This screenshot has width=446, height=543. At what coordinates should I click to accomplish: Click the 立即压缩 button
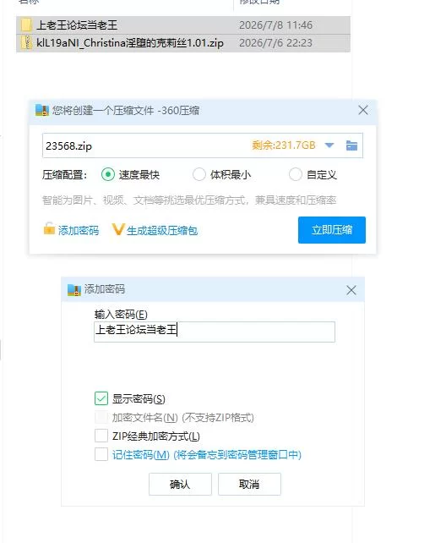pyautogui.click(x=332, y=230)
